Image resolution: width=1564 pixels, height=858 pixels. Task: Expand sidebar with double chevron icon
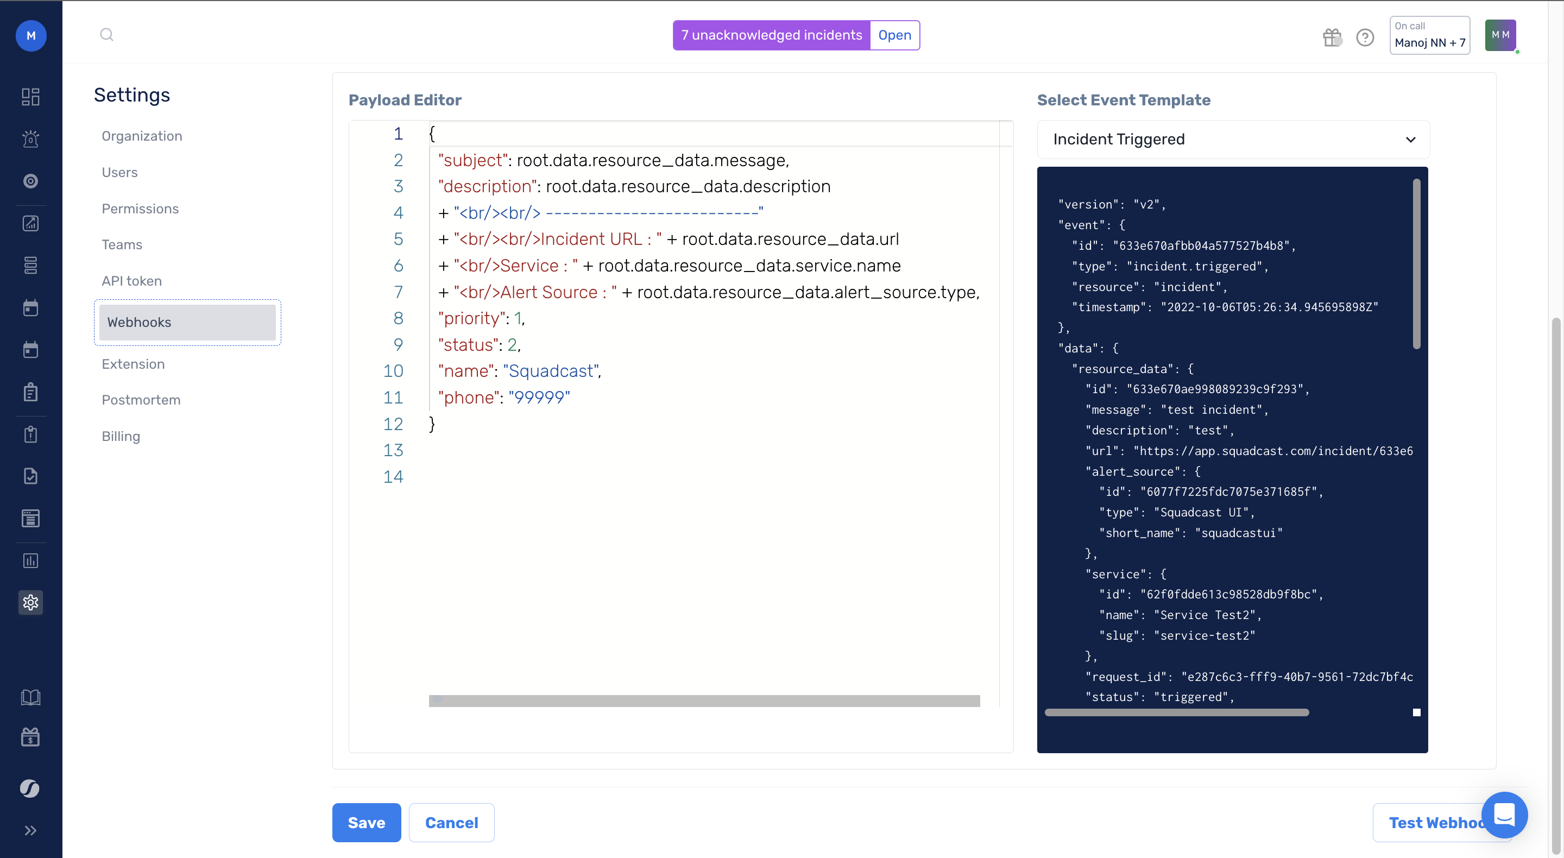pyautogui.click(x=30, y=830)
